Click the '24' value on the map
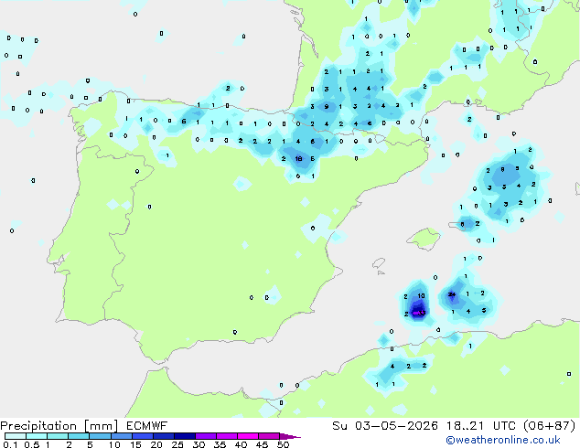 (452, 294)
